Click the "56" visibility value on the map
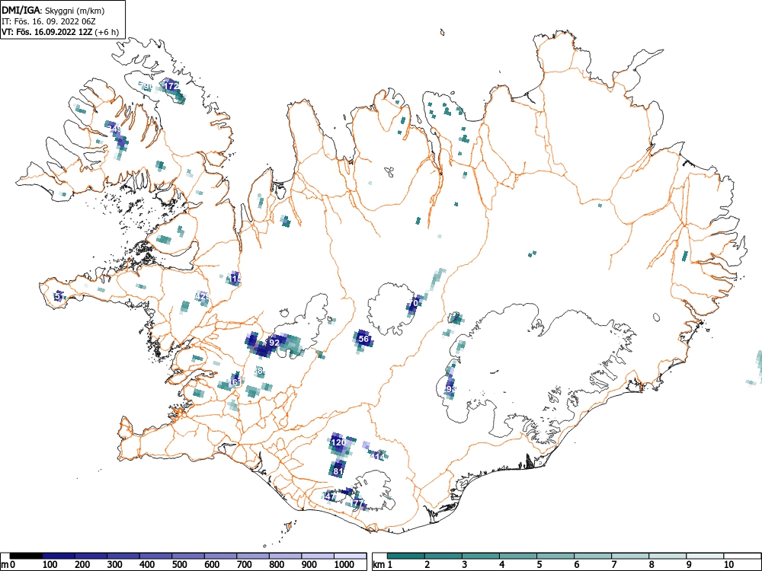Viewport: 762px width, 571px height. tap(363, 339)
